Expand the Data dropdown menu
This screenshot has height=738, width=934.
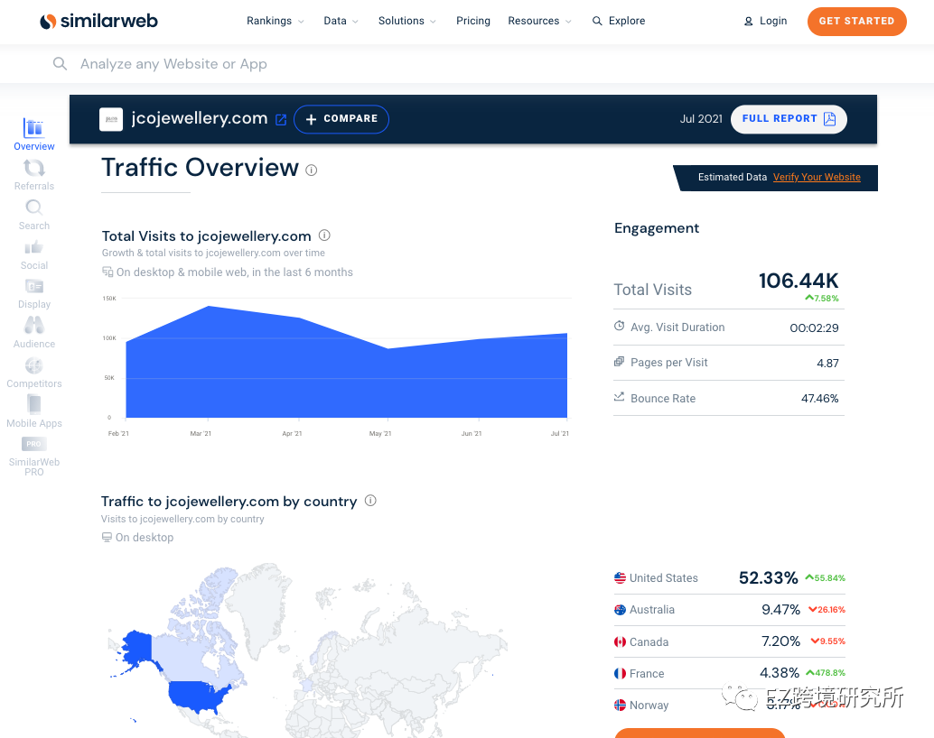click(341, 21)
